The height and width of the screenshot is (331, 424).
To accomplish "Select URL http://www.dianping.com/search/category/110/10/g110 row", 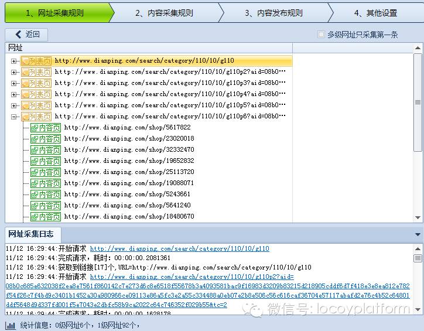I will 145,60.
